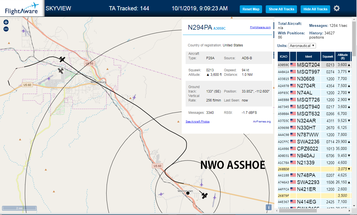The image size is (357, 215).
Task: Select the black aircraft icon northwest of Wickenburg
Action: tap(62, 59)
